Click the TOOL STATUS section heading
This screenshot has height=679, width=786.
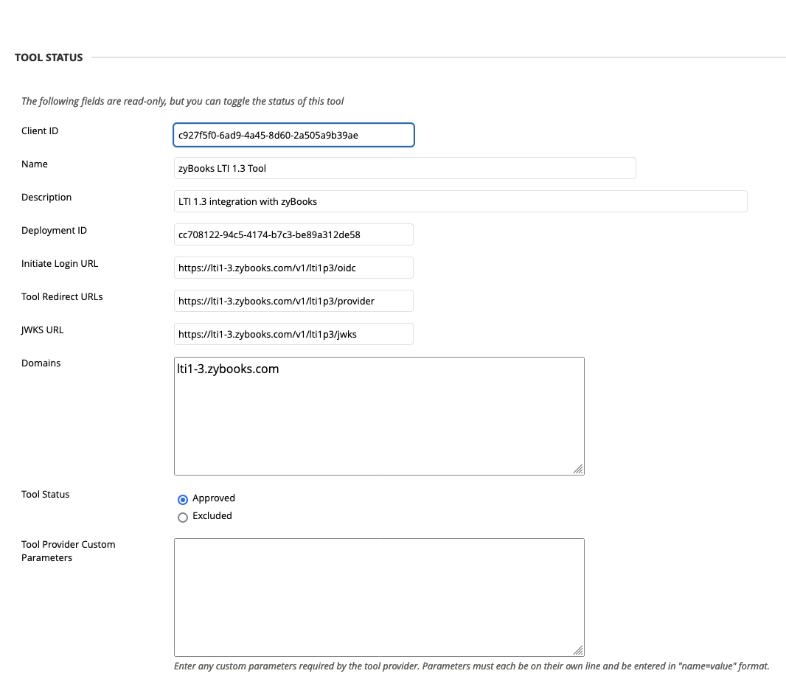49,58
